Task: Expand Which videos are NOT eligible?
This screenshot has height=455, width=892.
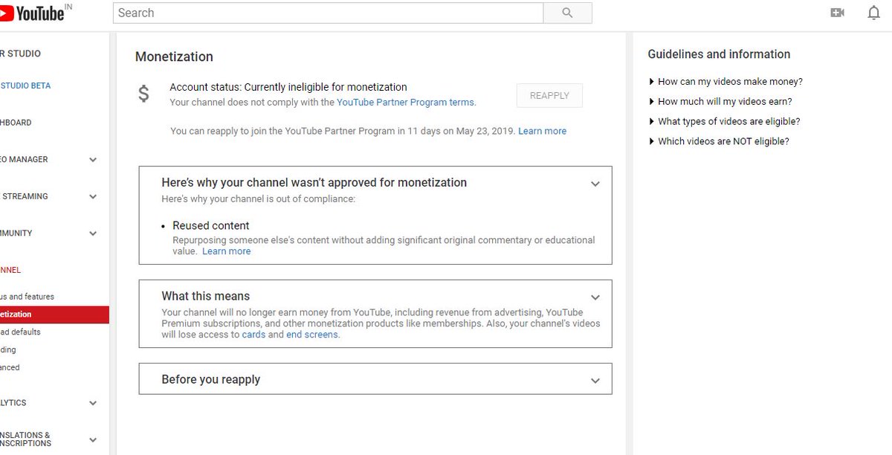Action: click(719, 141)
